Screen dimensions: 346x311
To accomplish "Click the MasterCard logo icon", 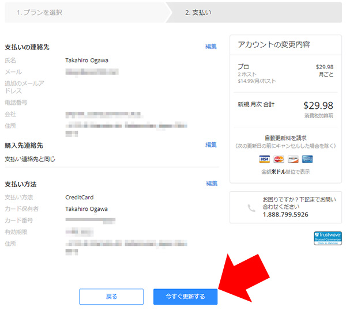I will point(279,160).
